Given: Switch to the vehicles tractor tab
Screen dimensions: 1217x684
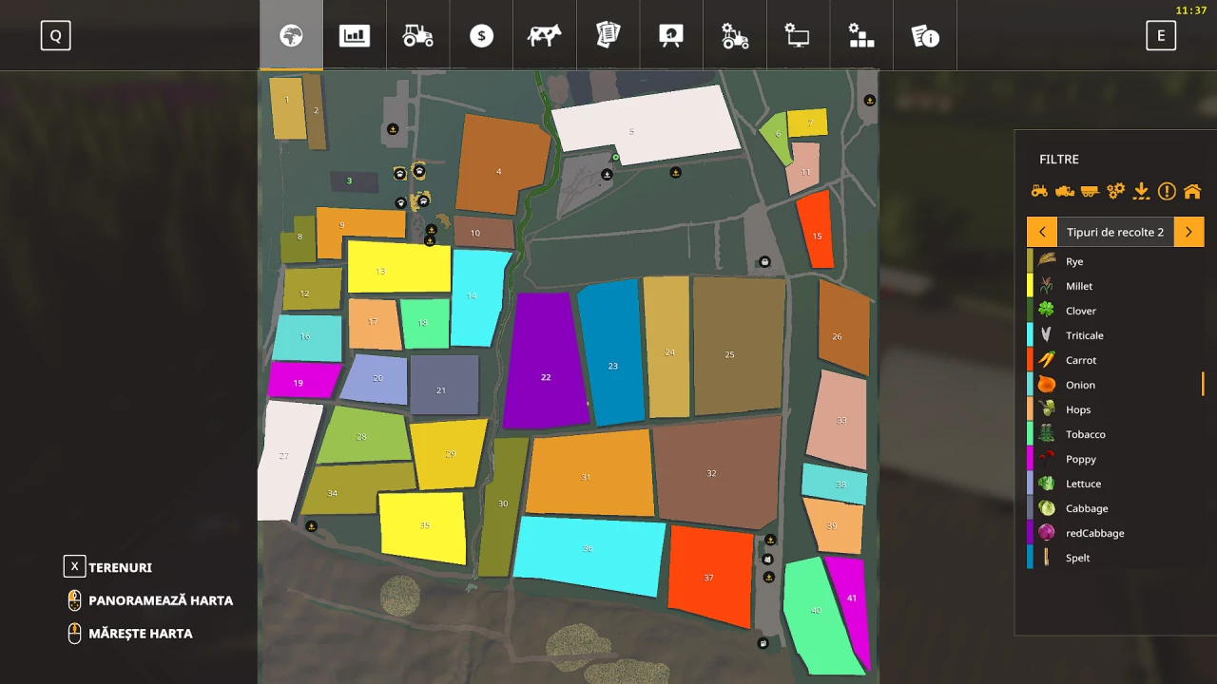Looking at the screenshot, I should click(417, 35).
